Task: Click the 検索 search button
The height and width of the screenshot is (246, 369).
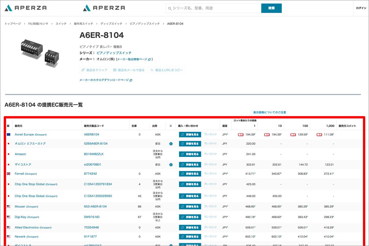Action: click(x=271, y=8)
